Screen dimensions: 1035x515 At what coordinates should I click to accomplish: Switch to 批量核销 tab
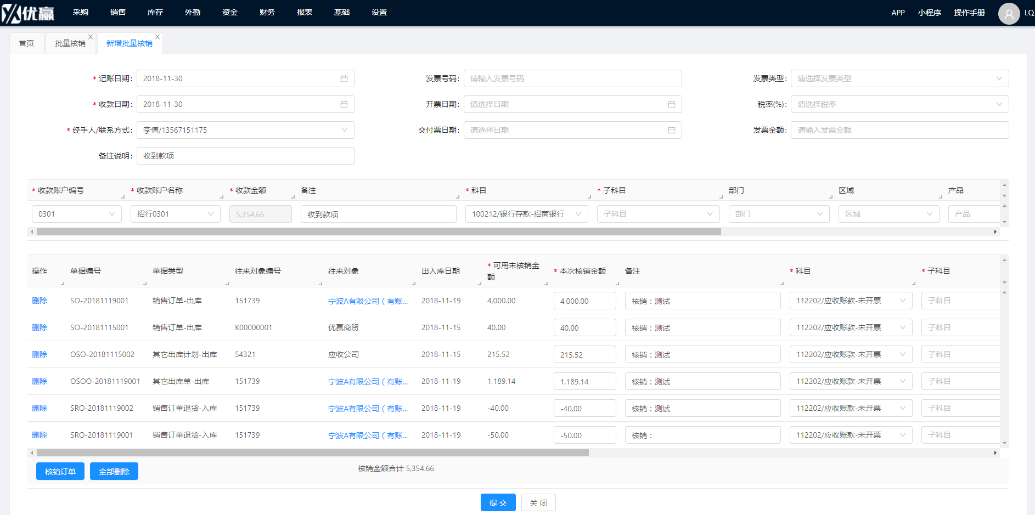(x=70, y=43)
